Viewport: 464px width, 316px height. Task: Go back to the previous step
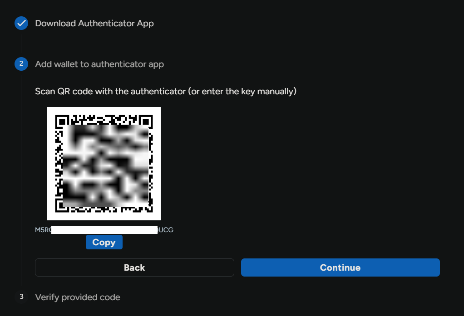coord(134,267)
